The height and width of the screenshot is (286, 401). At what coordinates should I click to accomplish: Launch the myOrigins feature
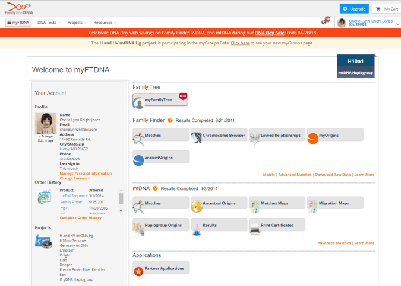(x=334, y=135)
